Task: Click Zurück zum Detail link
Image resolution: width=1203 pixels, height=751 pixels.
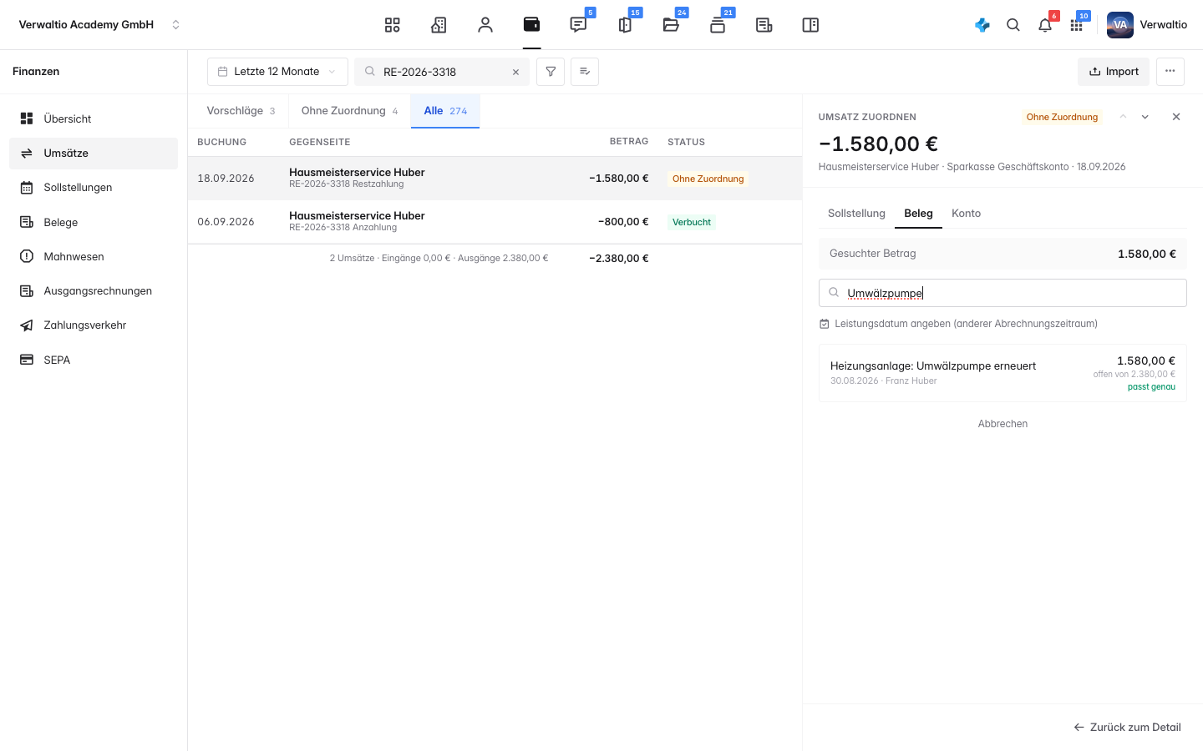Action: pyautogui.click(x=1127, y=728)
